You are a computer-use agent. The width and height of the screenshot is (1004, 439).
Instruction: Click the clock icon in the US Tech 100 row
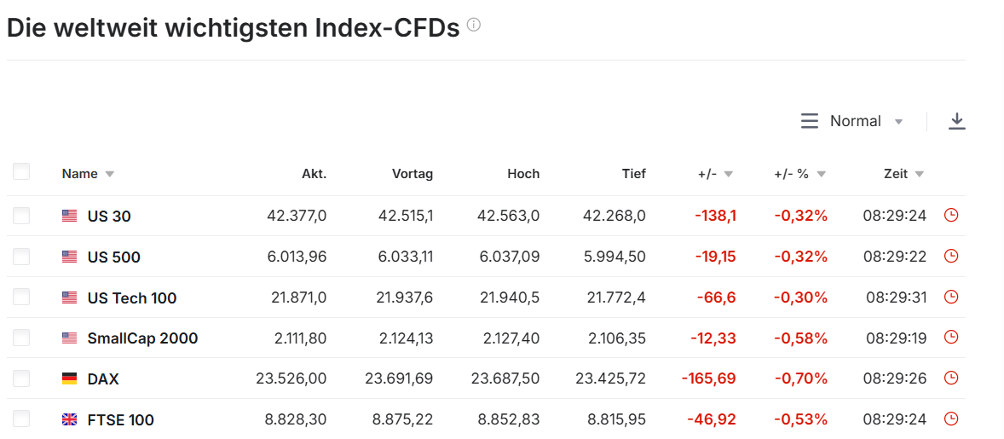[951, 297]
